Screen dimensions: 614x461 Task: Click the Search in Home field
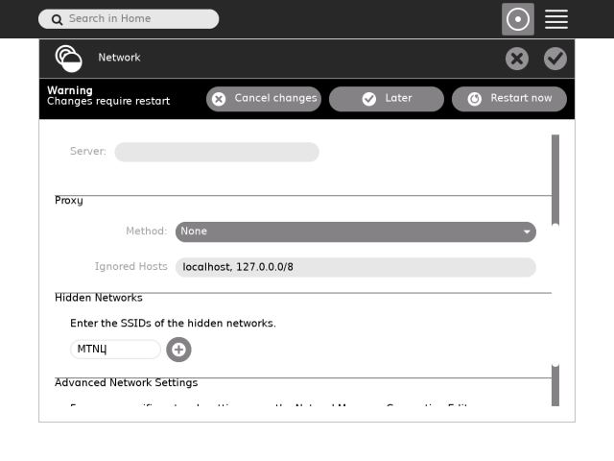point(134,19)
